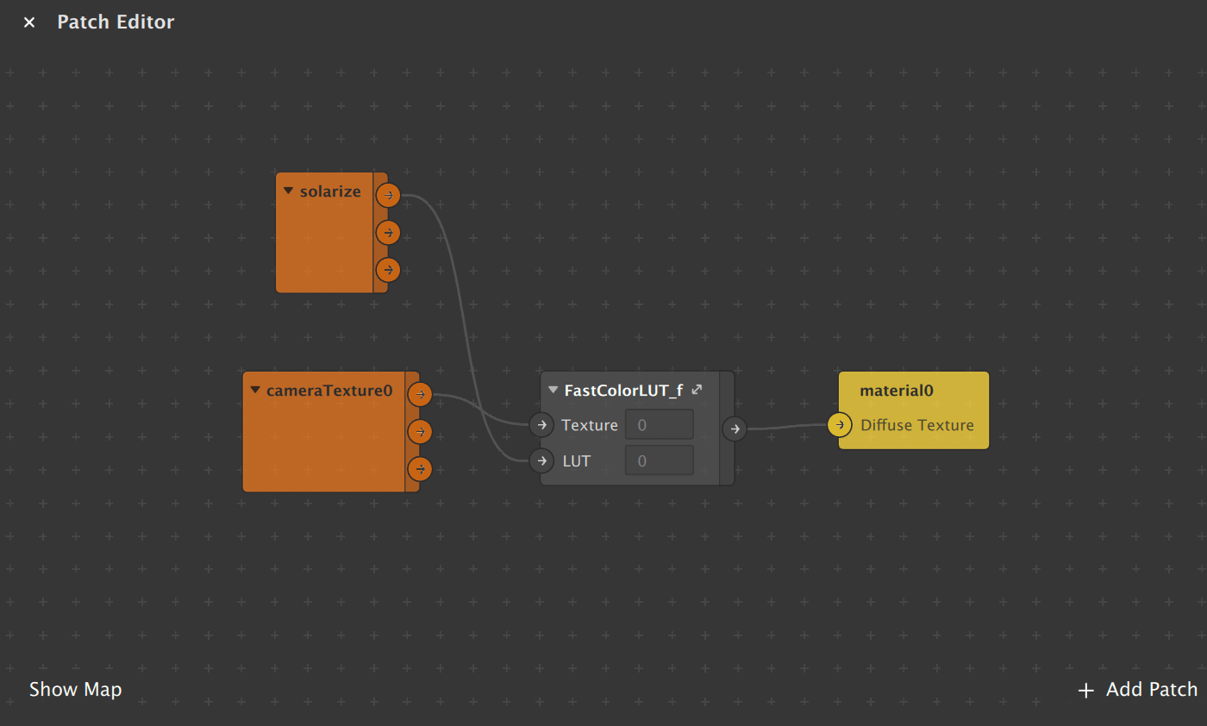
Task: Select the material0 patch title
Action: click(x=897, y=391)
